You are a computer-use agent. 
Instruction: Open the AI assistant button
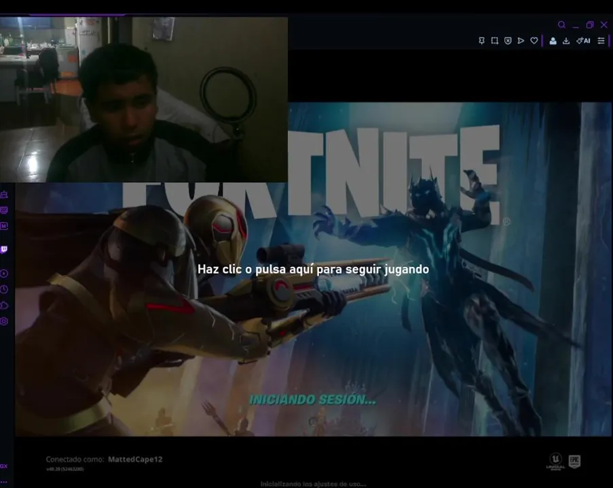click(x=583, y=41)
